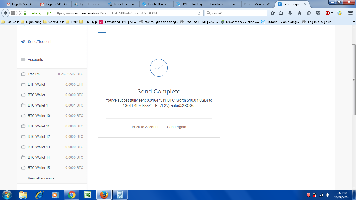The height and width of the screenshot is (200, 356).
Task: Open Excel from the taskbar
Action: pos(88,195)
